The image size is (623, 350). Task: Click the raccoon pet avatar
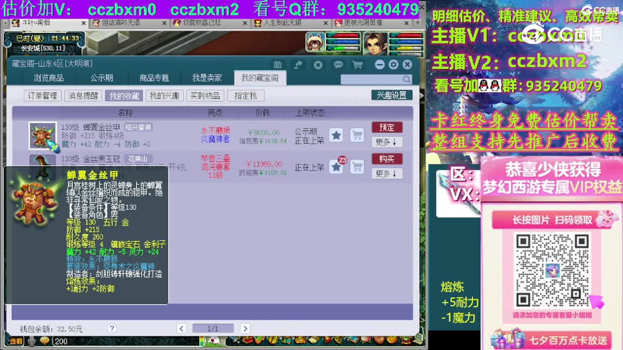[x=315, y=42]
